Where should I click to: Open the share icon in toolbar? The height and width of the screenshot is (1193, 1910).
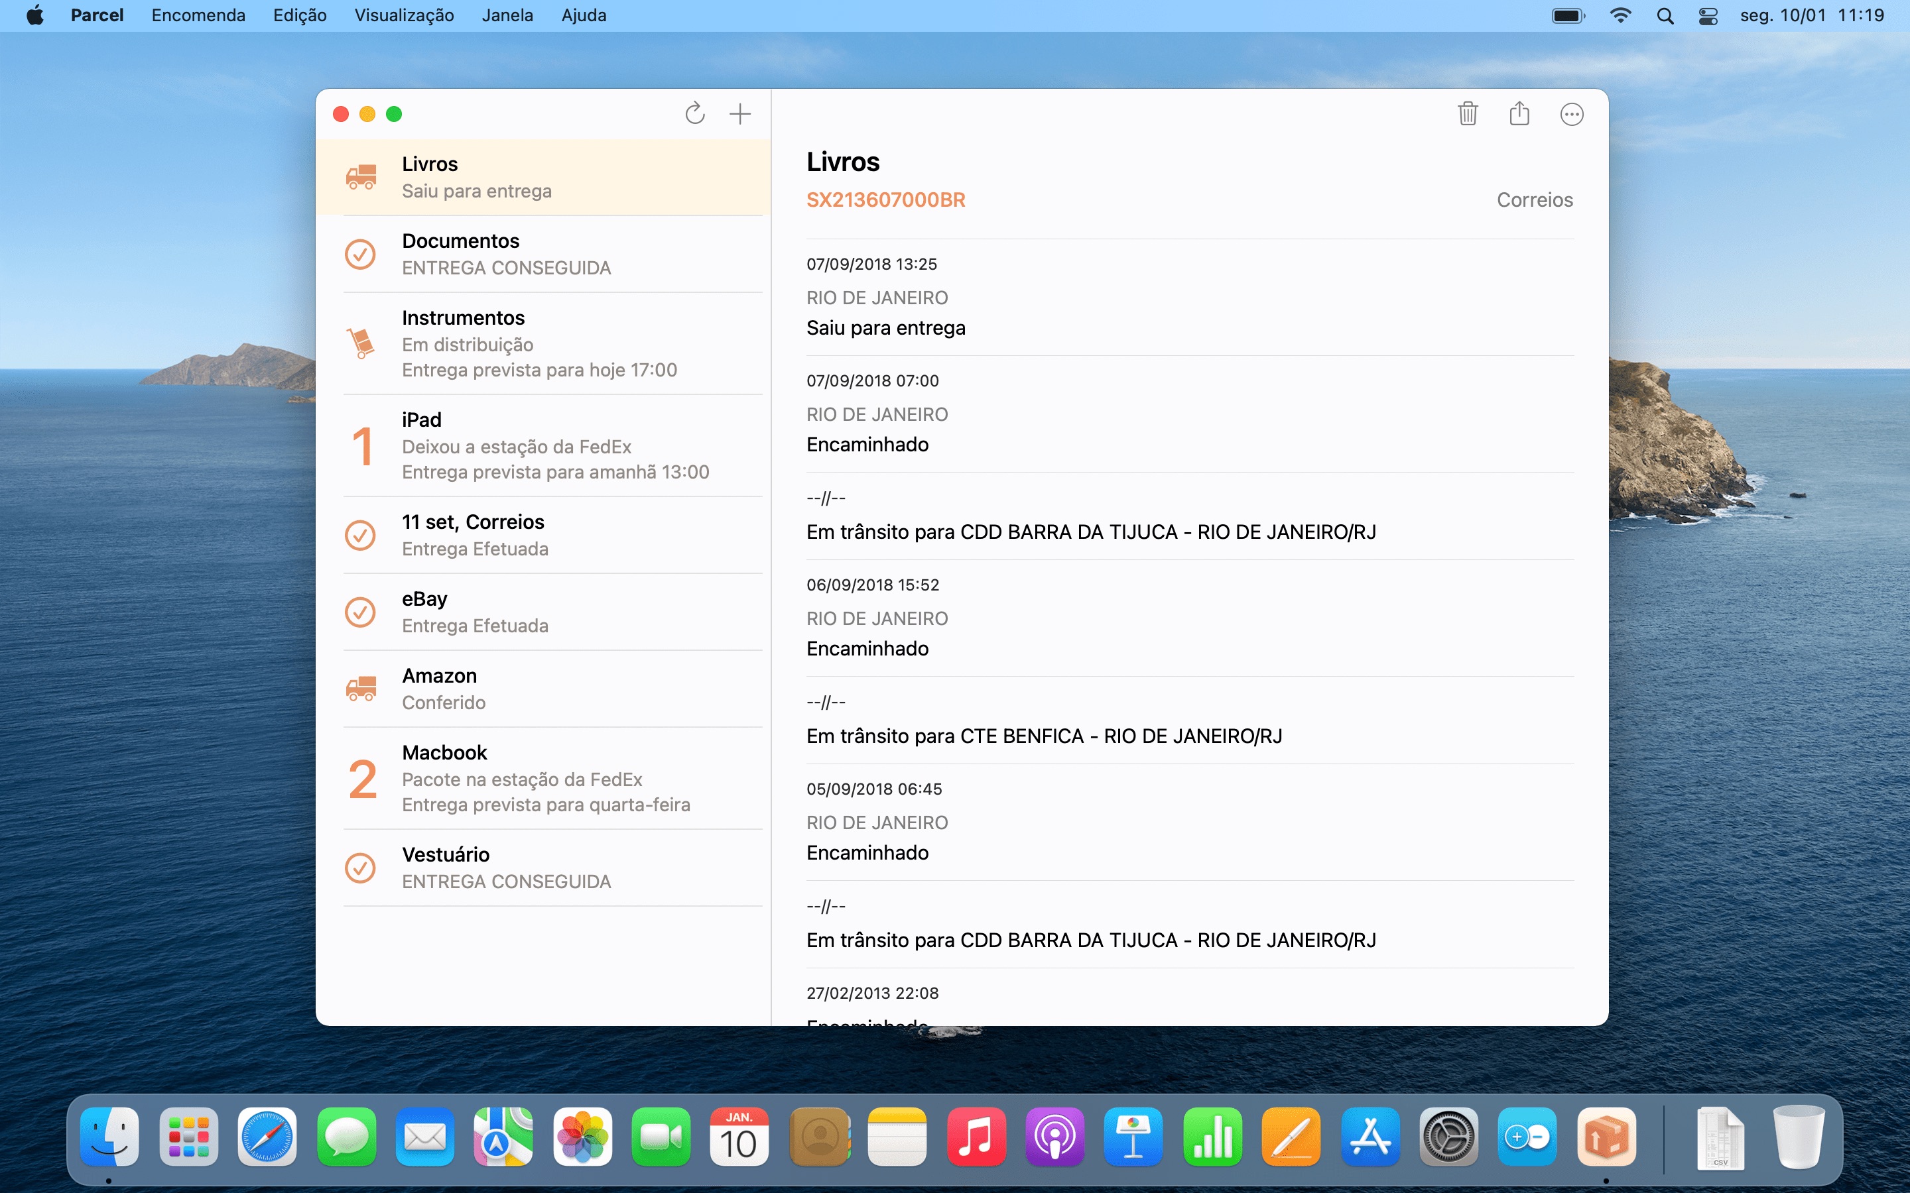1519,113
